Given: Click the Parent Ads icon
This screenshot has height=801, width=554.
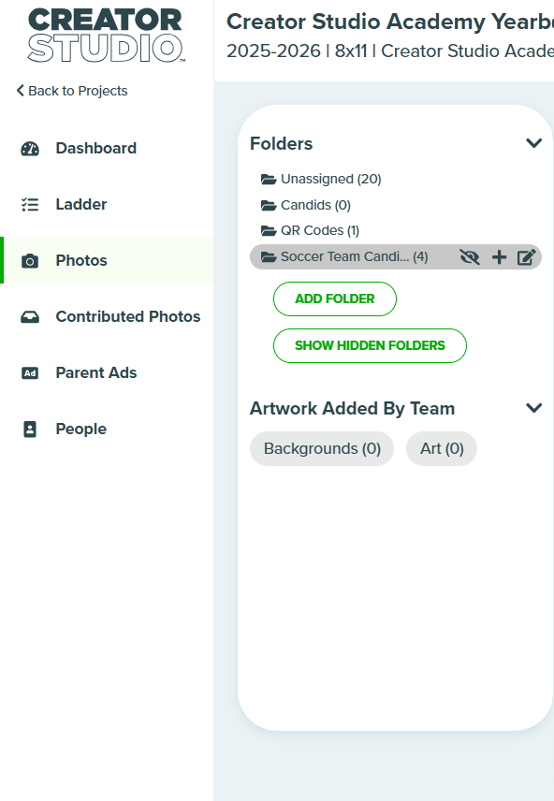Looking at the screenshot, I should pos(30,373).
